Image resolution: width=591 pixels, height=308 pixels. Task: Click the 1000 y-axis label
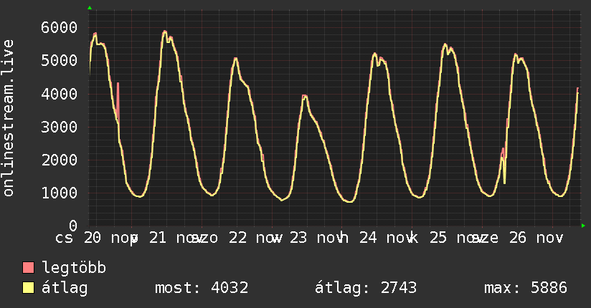click(x=60, y=193)
